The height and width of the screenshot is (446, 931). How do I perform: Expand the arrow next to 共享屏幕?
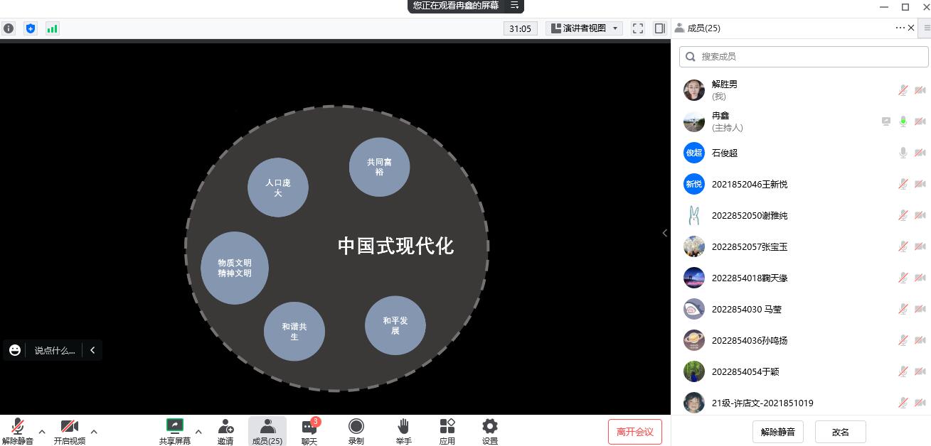click(x=198, y=431)
